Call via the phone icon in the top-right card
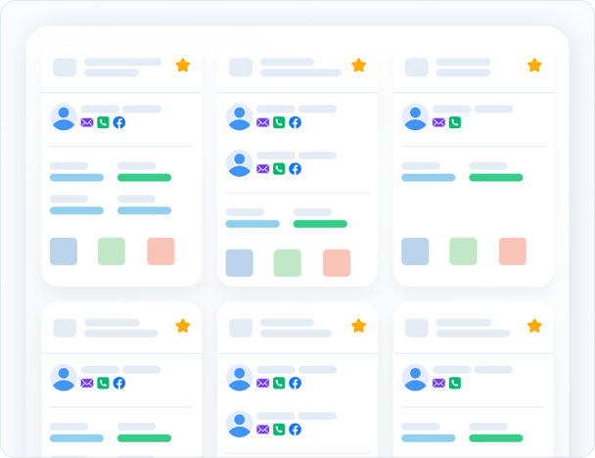 pyautogui.click(x=455, y=122)
